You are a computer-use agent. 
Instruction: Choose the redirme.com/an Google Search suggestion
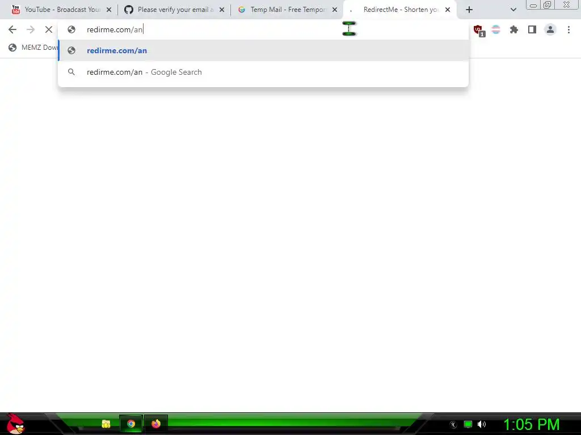(x=263, y=72)
